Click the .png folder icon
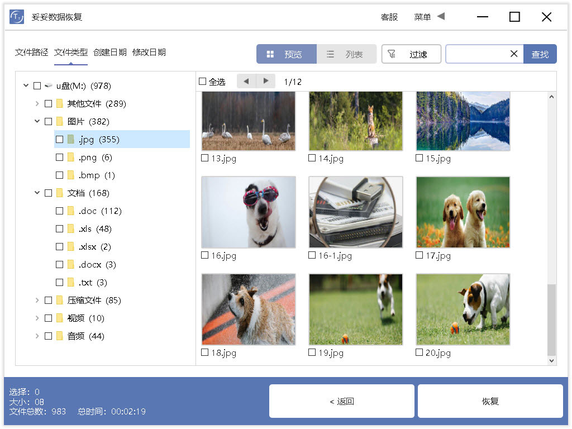 pos(71,157)
